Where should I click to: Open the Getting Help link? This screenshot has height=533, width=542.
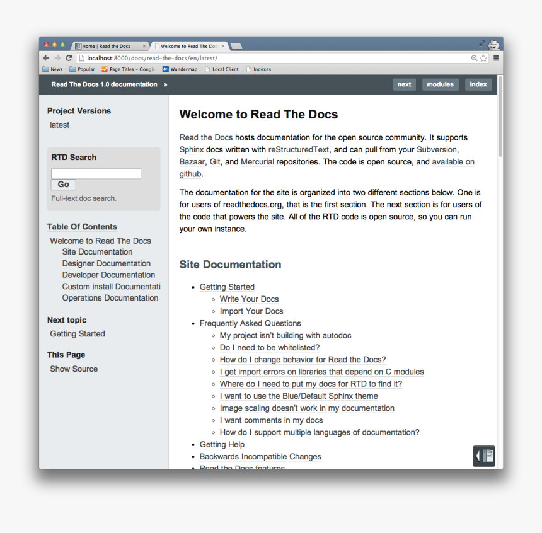tap(222, 445)
